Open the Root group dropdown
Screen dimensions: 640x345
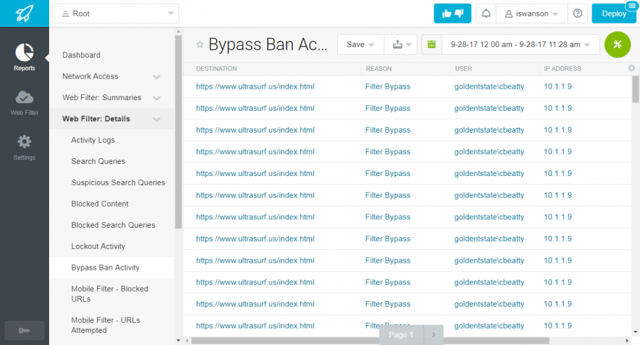coord(115,13)
